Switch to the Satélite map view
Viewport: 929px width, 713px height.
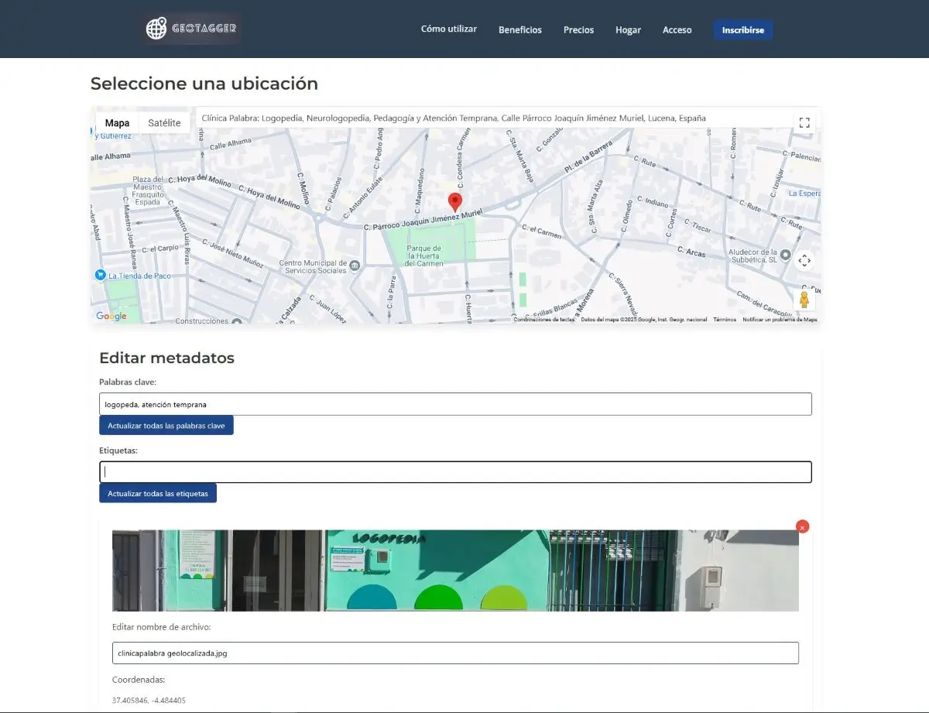pos(163,122)
